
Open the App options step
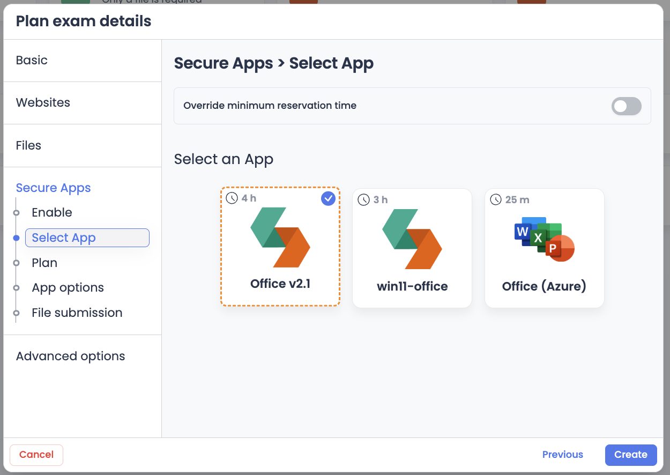pyautogui.click(x=68, y=287)
